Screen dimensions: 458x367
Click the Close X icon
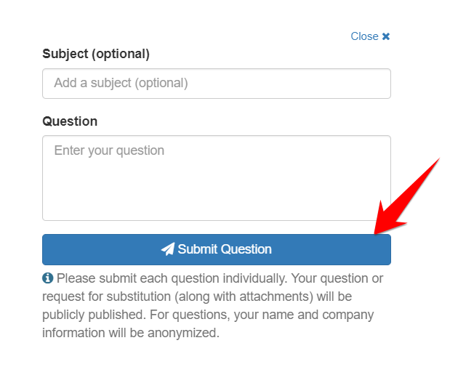386,36
